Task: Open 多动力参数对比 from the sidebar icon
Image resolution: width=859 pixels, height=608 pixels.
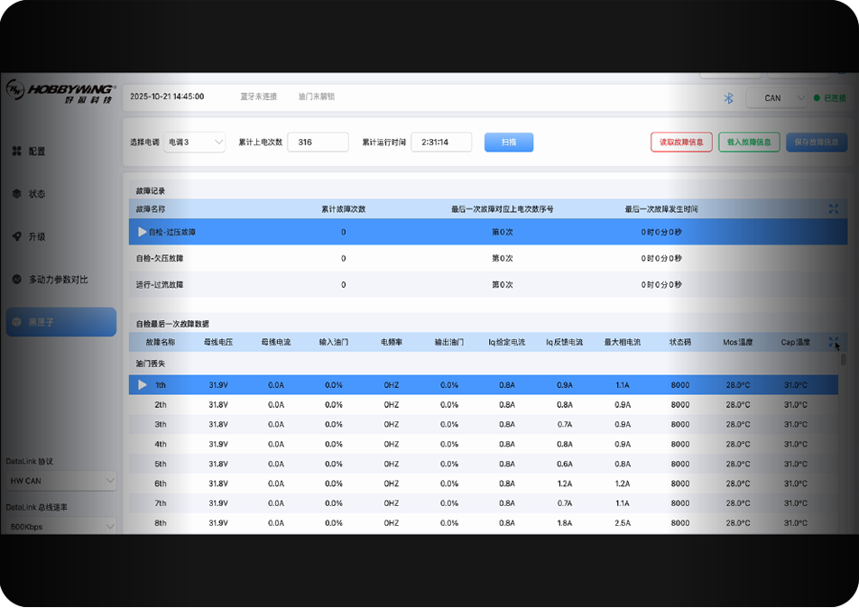Action: [x=16, y=279]
